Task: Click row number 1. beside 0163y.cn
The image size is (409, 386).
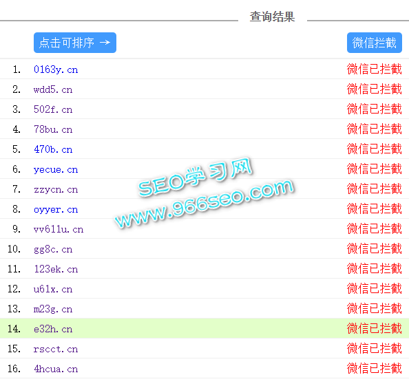Action: pyautogui.click(x=17, y=69)
